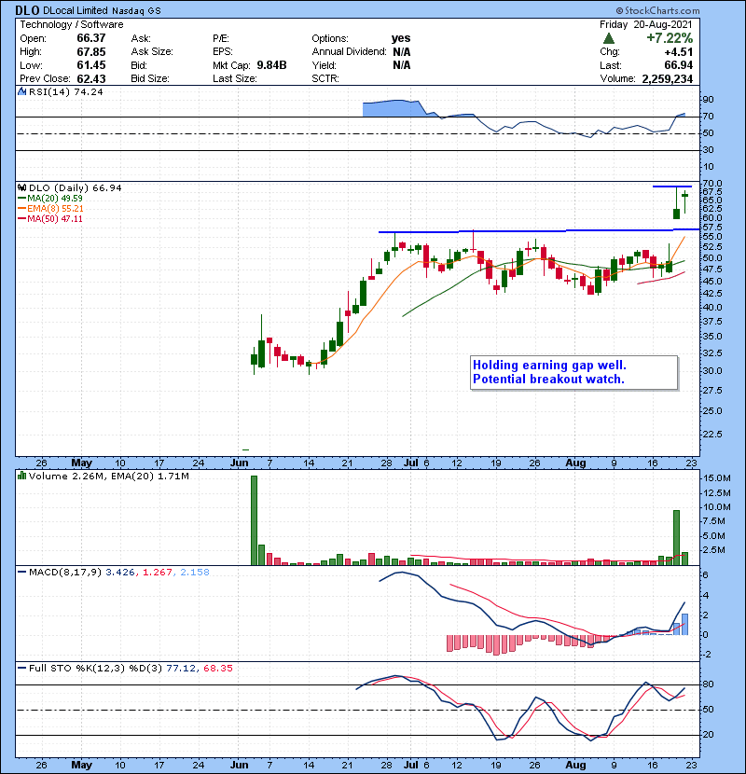
Task: Click the MA(20) 49.59 legend entry
Action: [x=49, y=199]
